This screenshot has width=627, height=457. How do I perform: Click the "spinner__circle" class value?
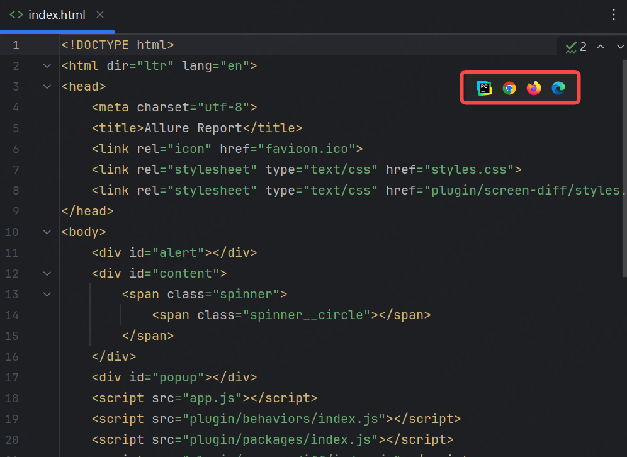307,315
